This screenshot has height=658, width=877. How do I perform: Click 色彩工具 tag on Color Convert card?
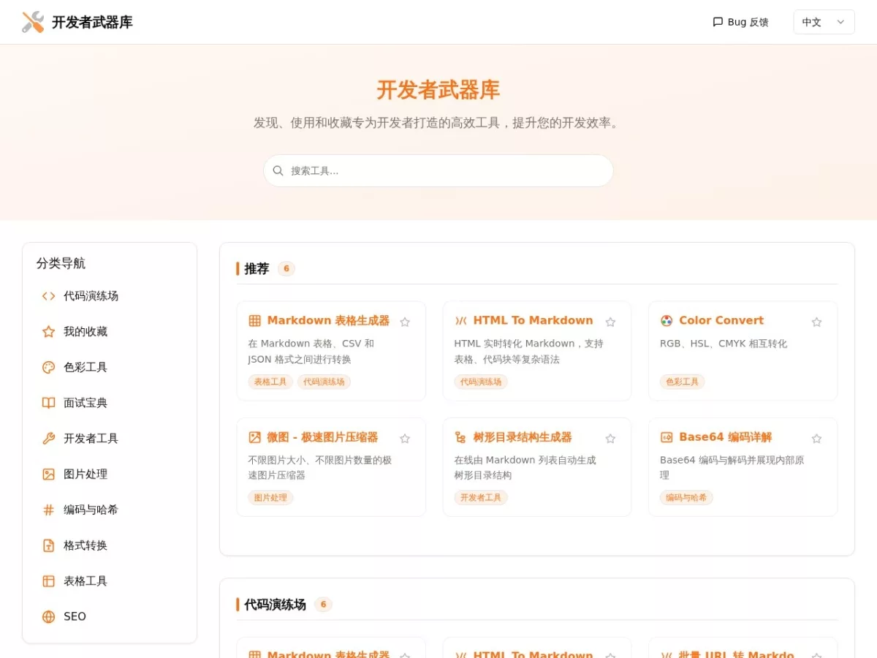tap(683, 382)
